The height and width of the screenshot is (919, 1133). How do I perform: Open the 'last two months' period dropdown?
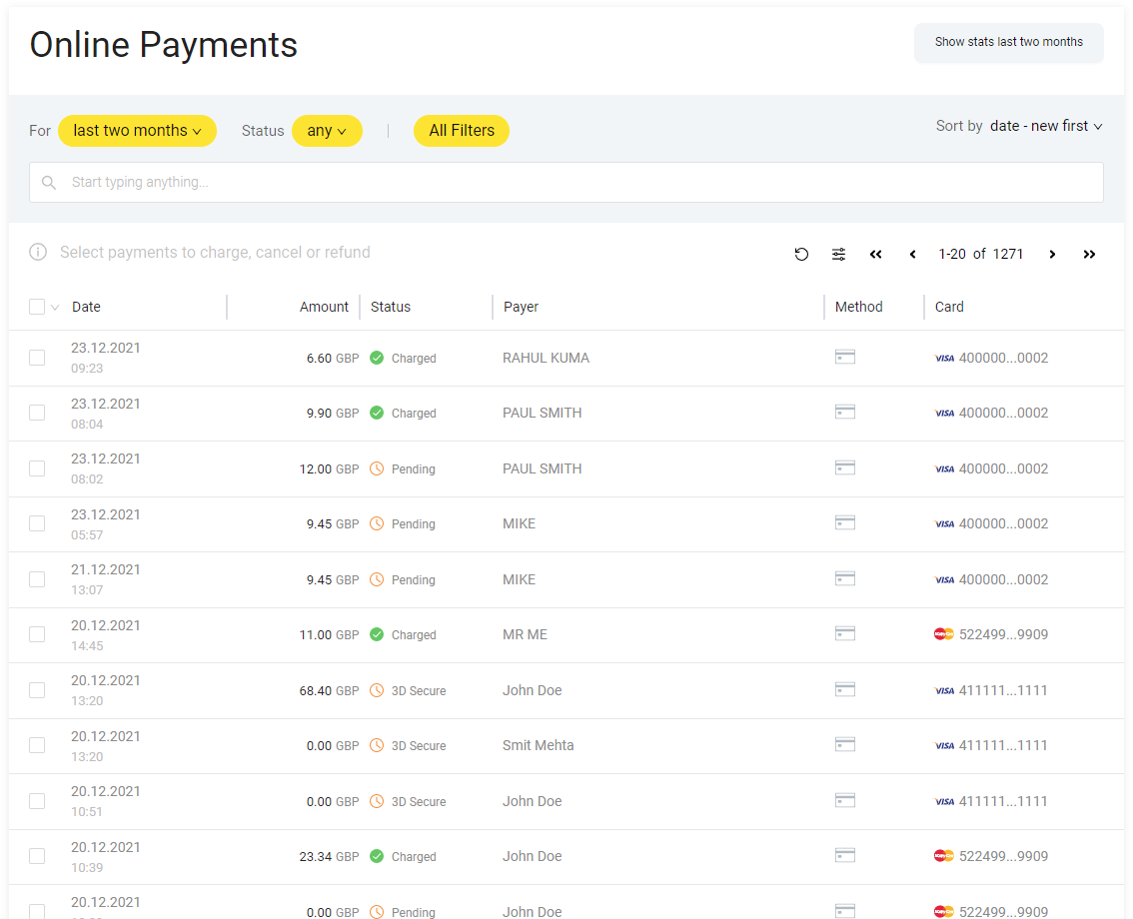tap(137, 131)
